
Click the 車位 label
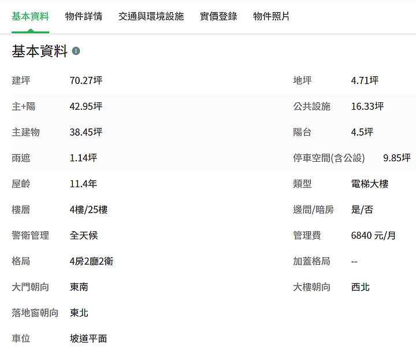click(21, 339)
